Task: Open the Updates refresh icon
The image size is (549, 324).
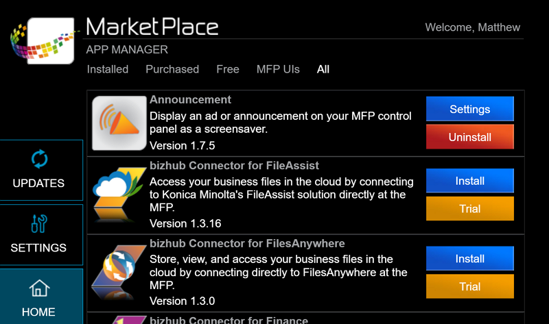Action: [40, 159]
